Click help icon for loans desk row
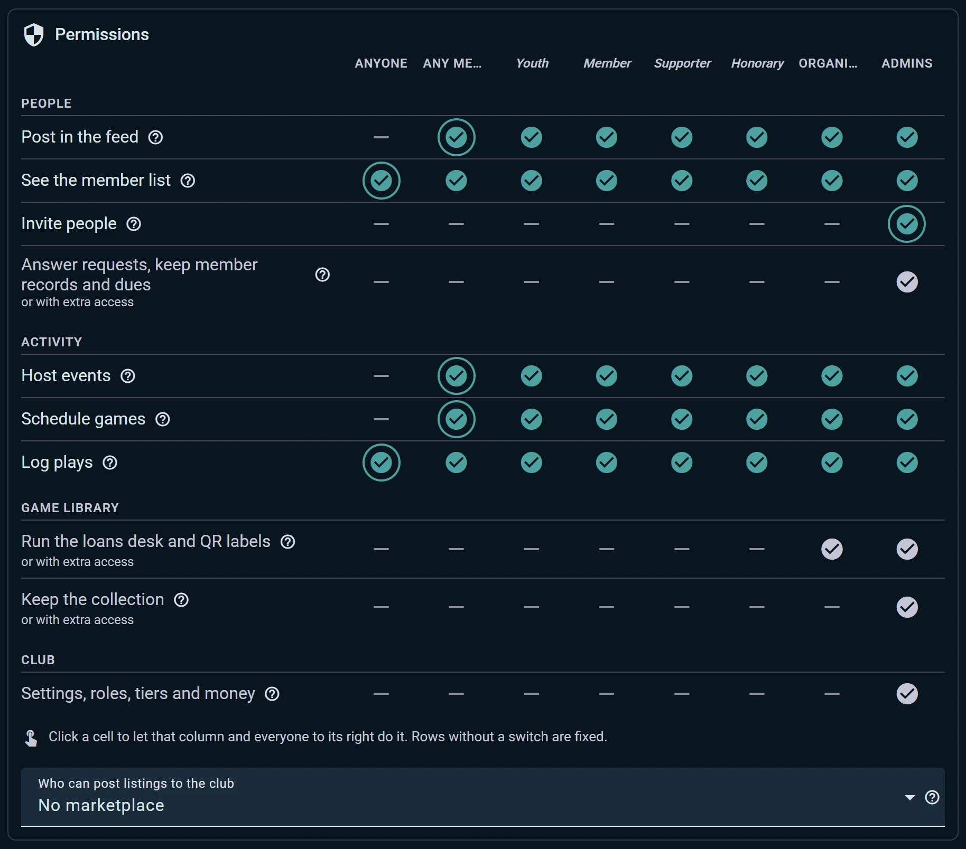Screen dimensions: 966x849 (287, 542)
